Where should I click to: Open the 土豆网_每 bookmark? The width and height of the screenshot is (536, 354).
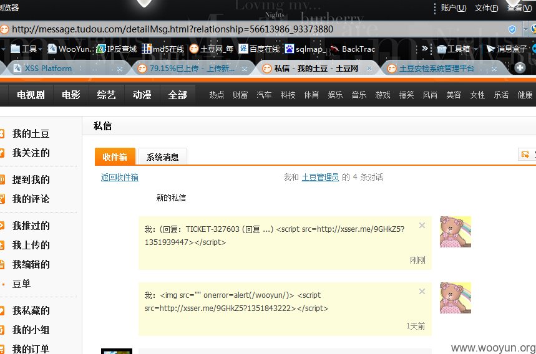click(212, 49)
